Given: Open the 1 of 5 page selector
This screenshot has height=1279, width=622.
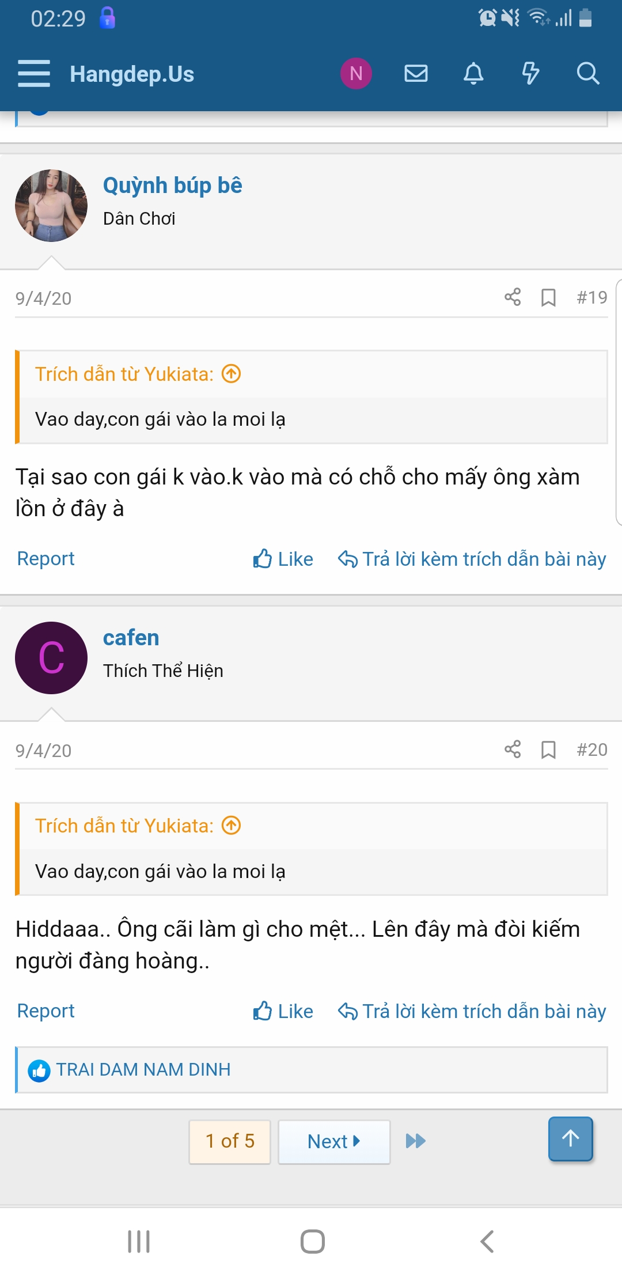Looking at the screenshot, I should tap(230, 1142).
